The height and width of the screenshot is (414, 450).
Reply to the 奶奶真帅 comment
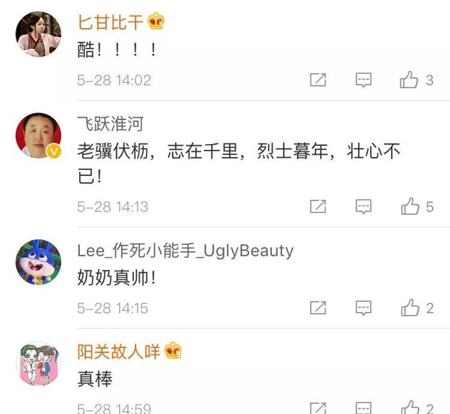point(364,308)
